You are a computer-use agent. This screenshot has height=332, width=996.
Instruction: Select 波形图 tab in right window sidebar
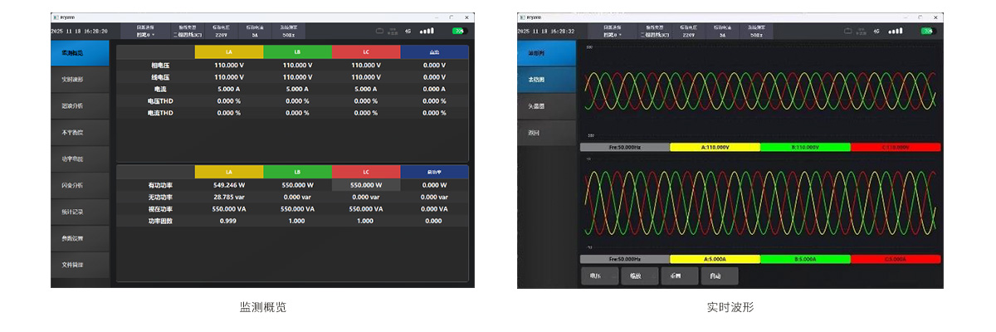coord(546,53)
